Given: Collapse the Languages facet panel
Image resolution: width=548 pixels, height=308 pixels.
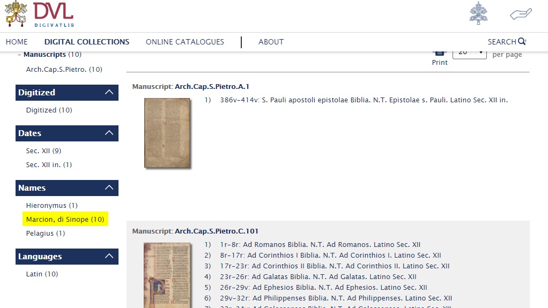Looking at the screenshot, I should pyautogui.click(x=109, y=256).
